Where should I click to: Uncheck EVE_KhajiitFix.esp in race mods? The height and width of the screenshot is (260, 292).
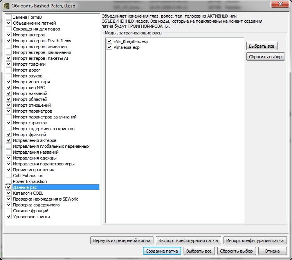click(x=109, y=41)
